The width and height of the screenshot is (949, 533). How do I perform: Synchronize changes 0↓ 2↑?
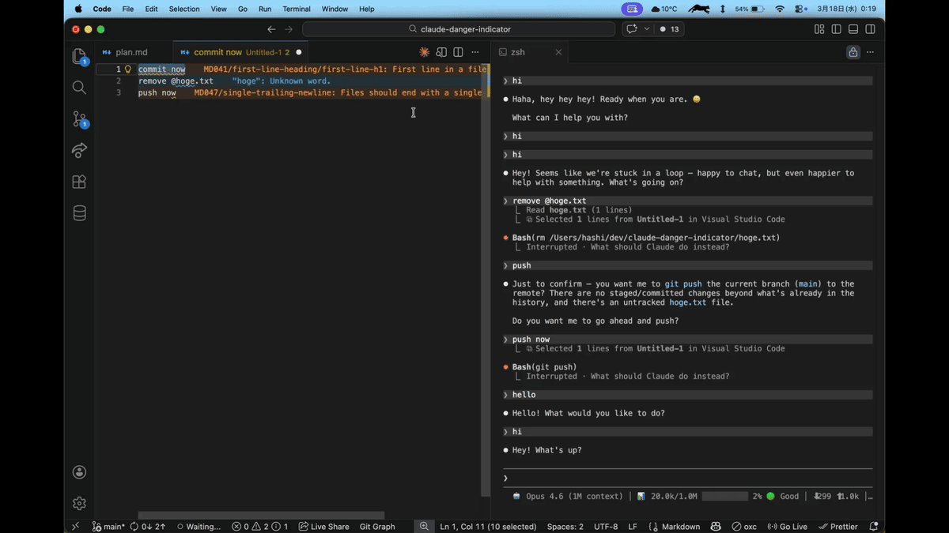(148, 526)
